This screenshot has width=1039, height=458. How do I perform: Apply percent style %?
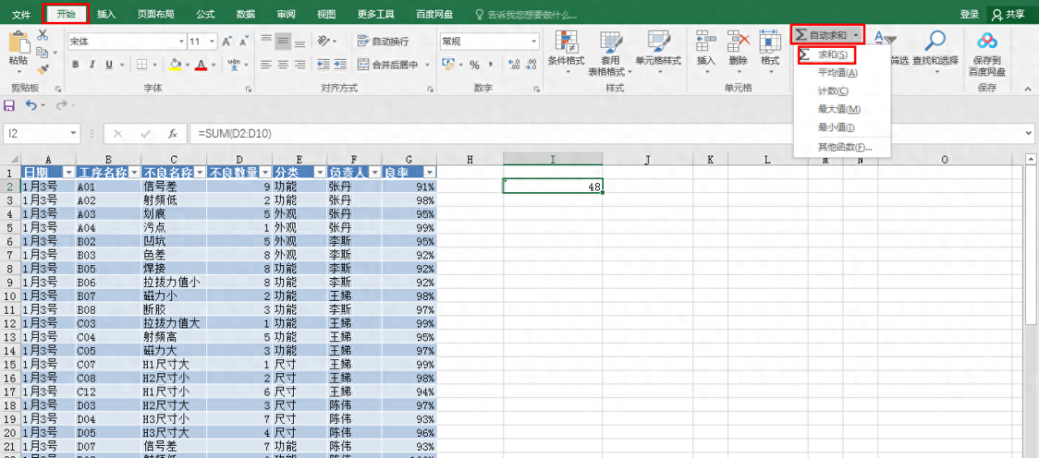coord(474,65)
